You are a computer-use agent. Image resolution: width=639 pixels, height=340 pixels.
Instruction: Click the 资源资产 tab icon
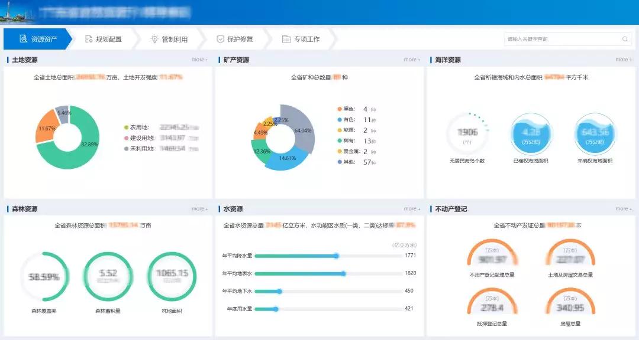tap(24, 39)
